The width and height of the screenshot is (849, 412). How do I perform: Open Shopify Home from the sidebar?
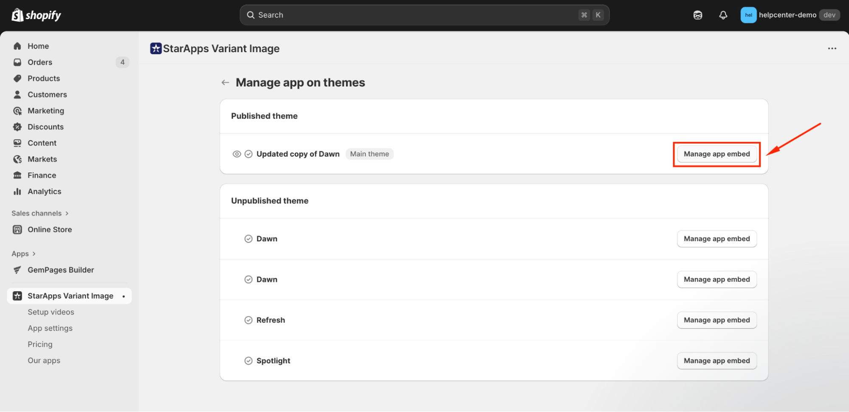pos(38,46)
